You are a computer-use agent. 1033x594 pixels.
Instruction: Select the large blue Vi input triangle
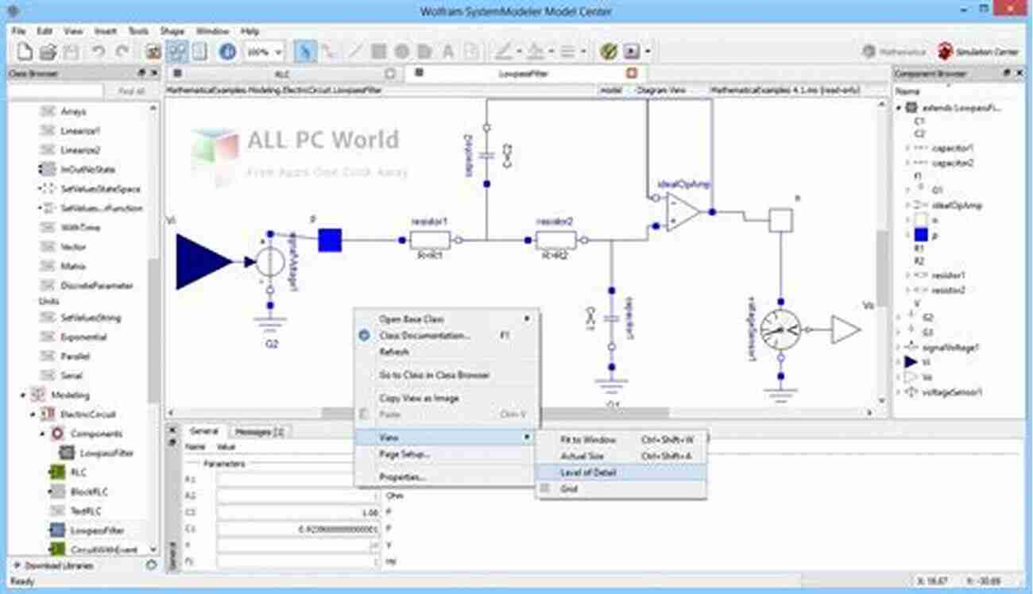coord(203,261)
